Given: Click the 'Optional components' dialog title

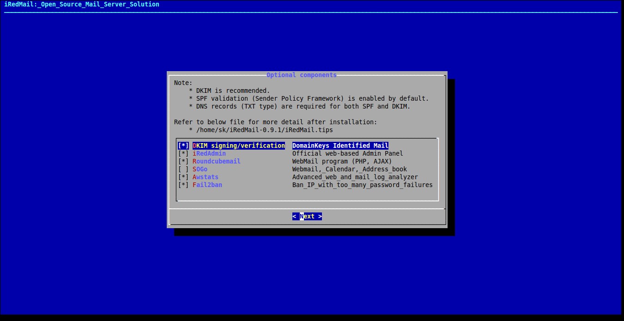Looking at the screenshot, I should click(x=302, y=75).
